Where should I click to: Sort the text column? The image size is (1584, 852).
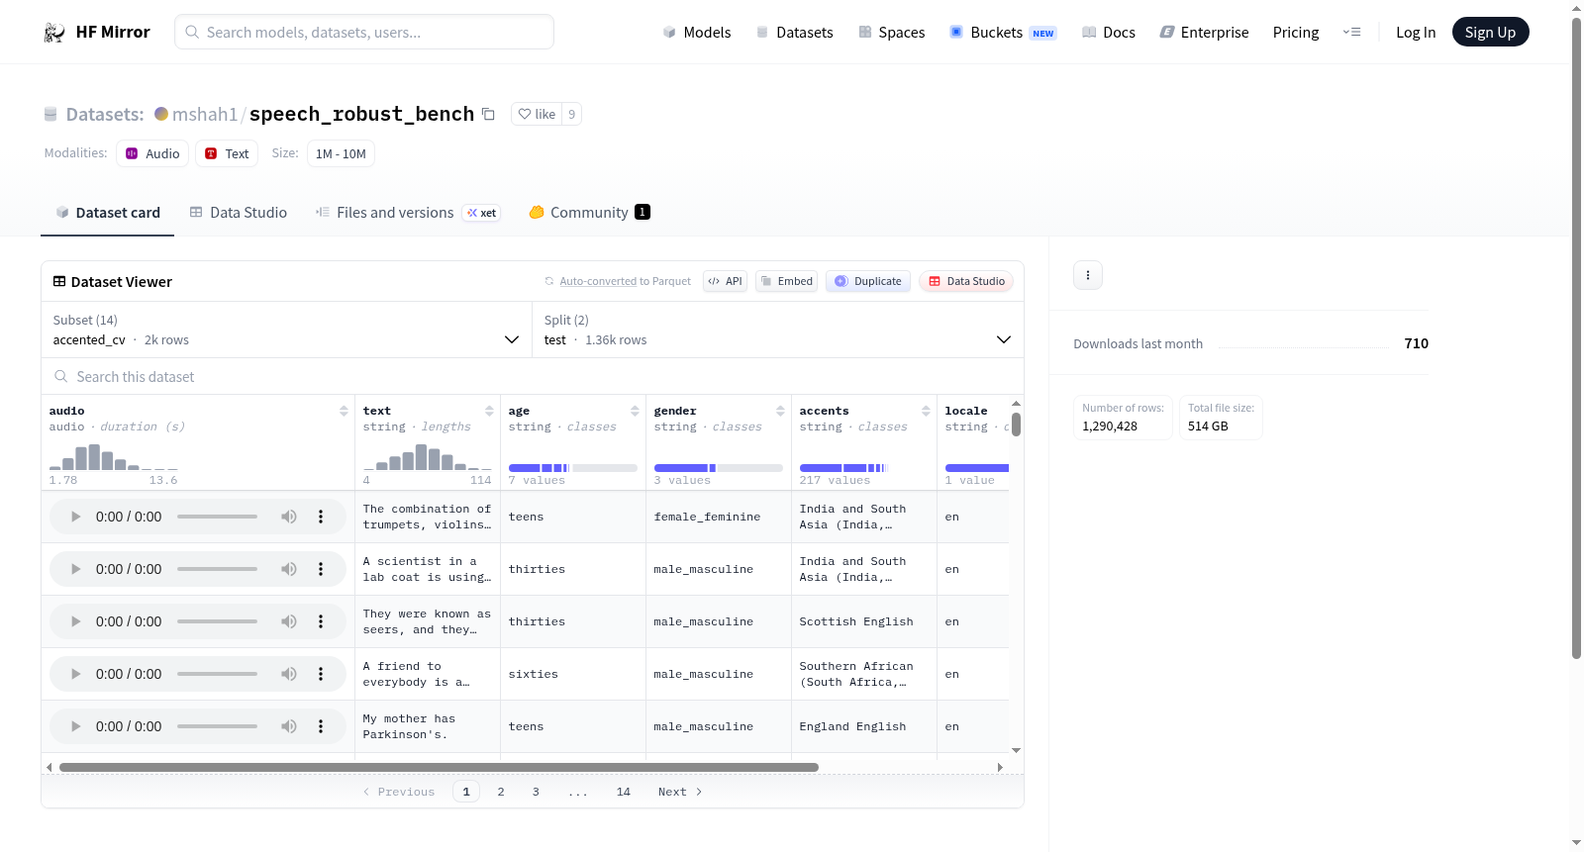click(489, 411)
